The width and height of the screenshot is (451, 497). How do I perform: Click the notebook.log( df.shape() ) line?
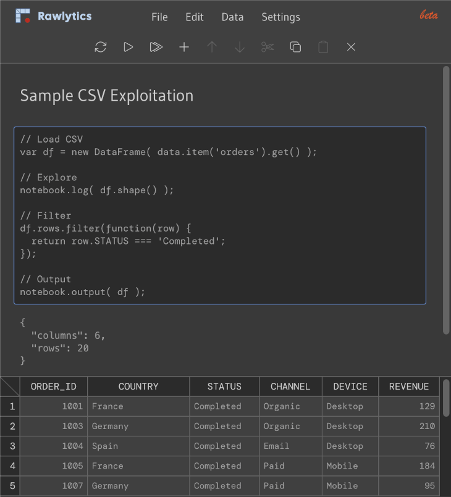pyautogui.click(x=97, y=190)
